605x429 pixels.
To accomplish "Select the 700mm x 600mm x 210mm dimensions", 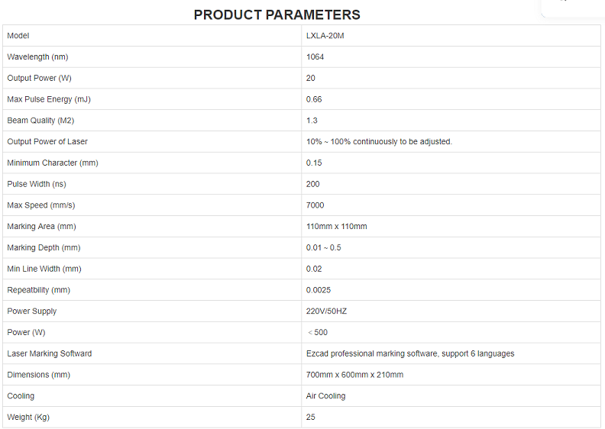I will pos(354,375).
